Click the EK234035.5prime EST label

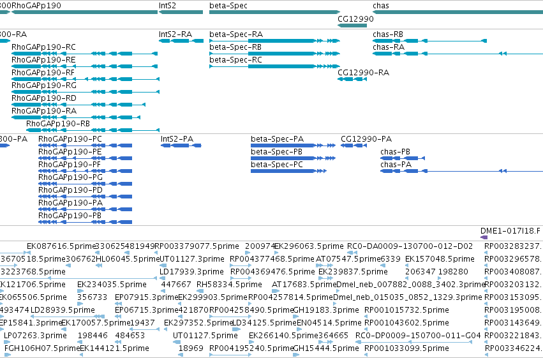112,285
